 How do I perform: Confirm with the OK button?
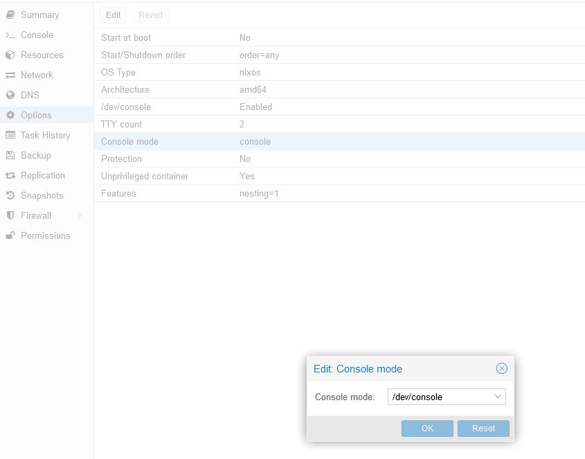(x=427, y=428)
